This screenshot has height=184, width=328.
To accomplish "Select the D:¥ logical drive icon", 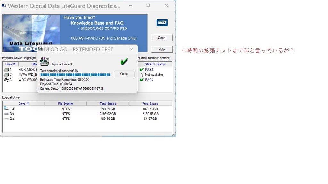I will (6, 114).
